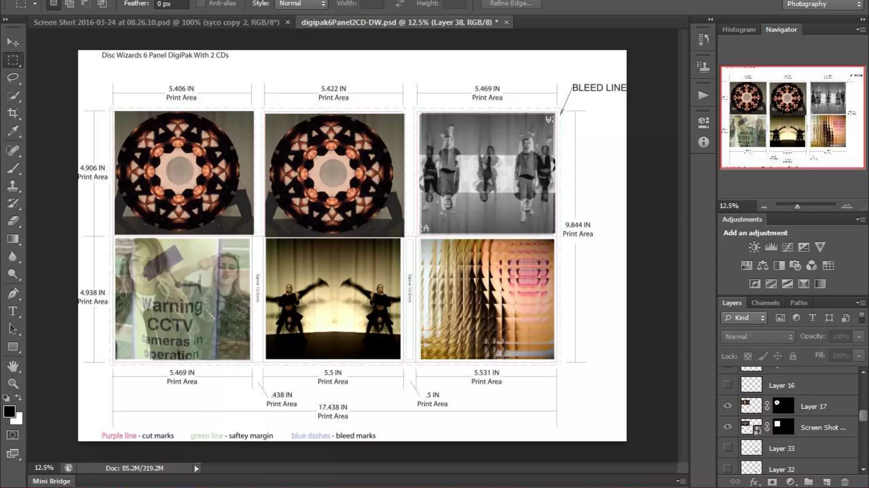Delete layer with trash icon
869x488 pixels.
point(845,482)
